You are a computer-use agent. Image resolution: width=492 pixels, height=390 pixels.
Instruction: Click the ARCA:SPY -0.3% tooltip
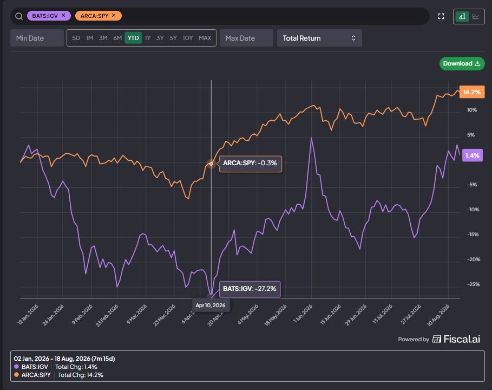click(250, 163)
